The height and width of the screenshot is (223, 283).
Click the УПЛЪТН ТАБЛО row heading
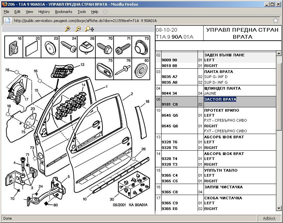click(221, 170)
